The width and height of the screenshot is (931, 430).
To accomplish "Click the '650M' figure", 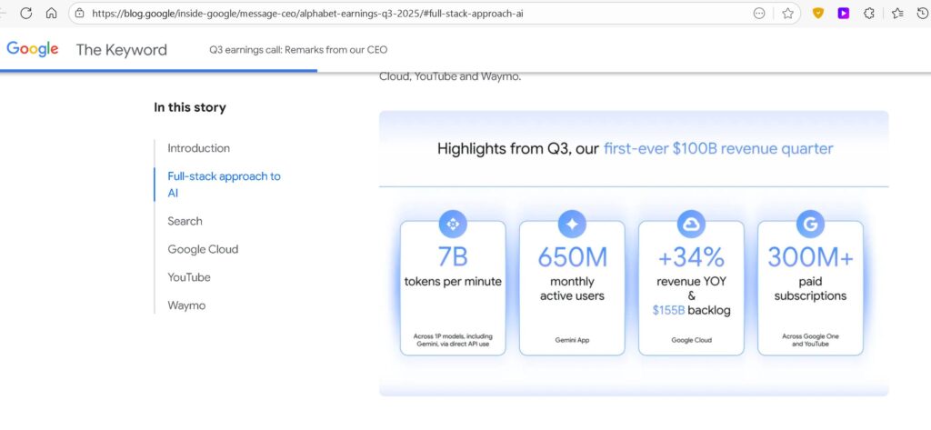I will pyautogui.click(x=573, y=257).
